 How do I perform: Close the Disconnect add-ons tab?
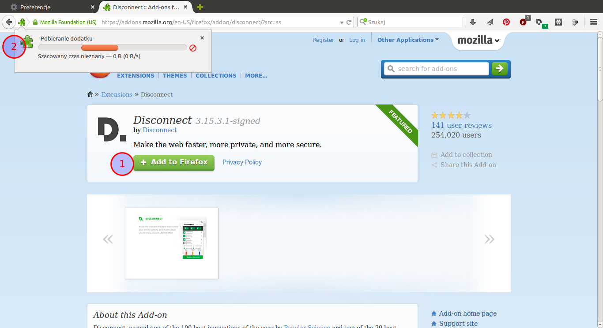pos(186,7)
